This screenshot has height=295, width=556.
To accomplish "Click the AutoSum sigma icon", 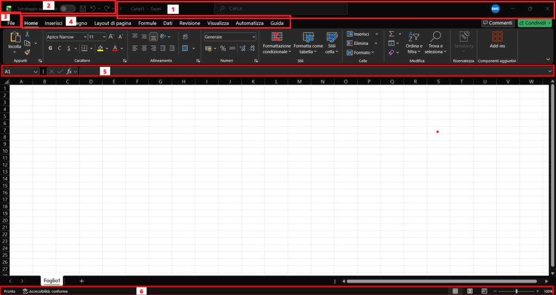I will coord(391,34).
